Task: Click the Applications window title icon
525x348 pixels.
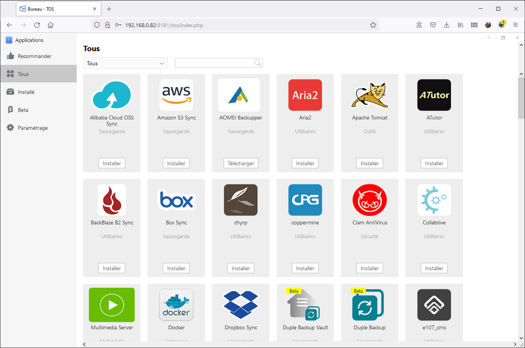Action: (9, 40)
